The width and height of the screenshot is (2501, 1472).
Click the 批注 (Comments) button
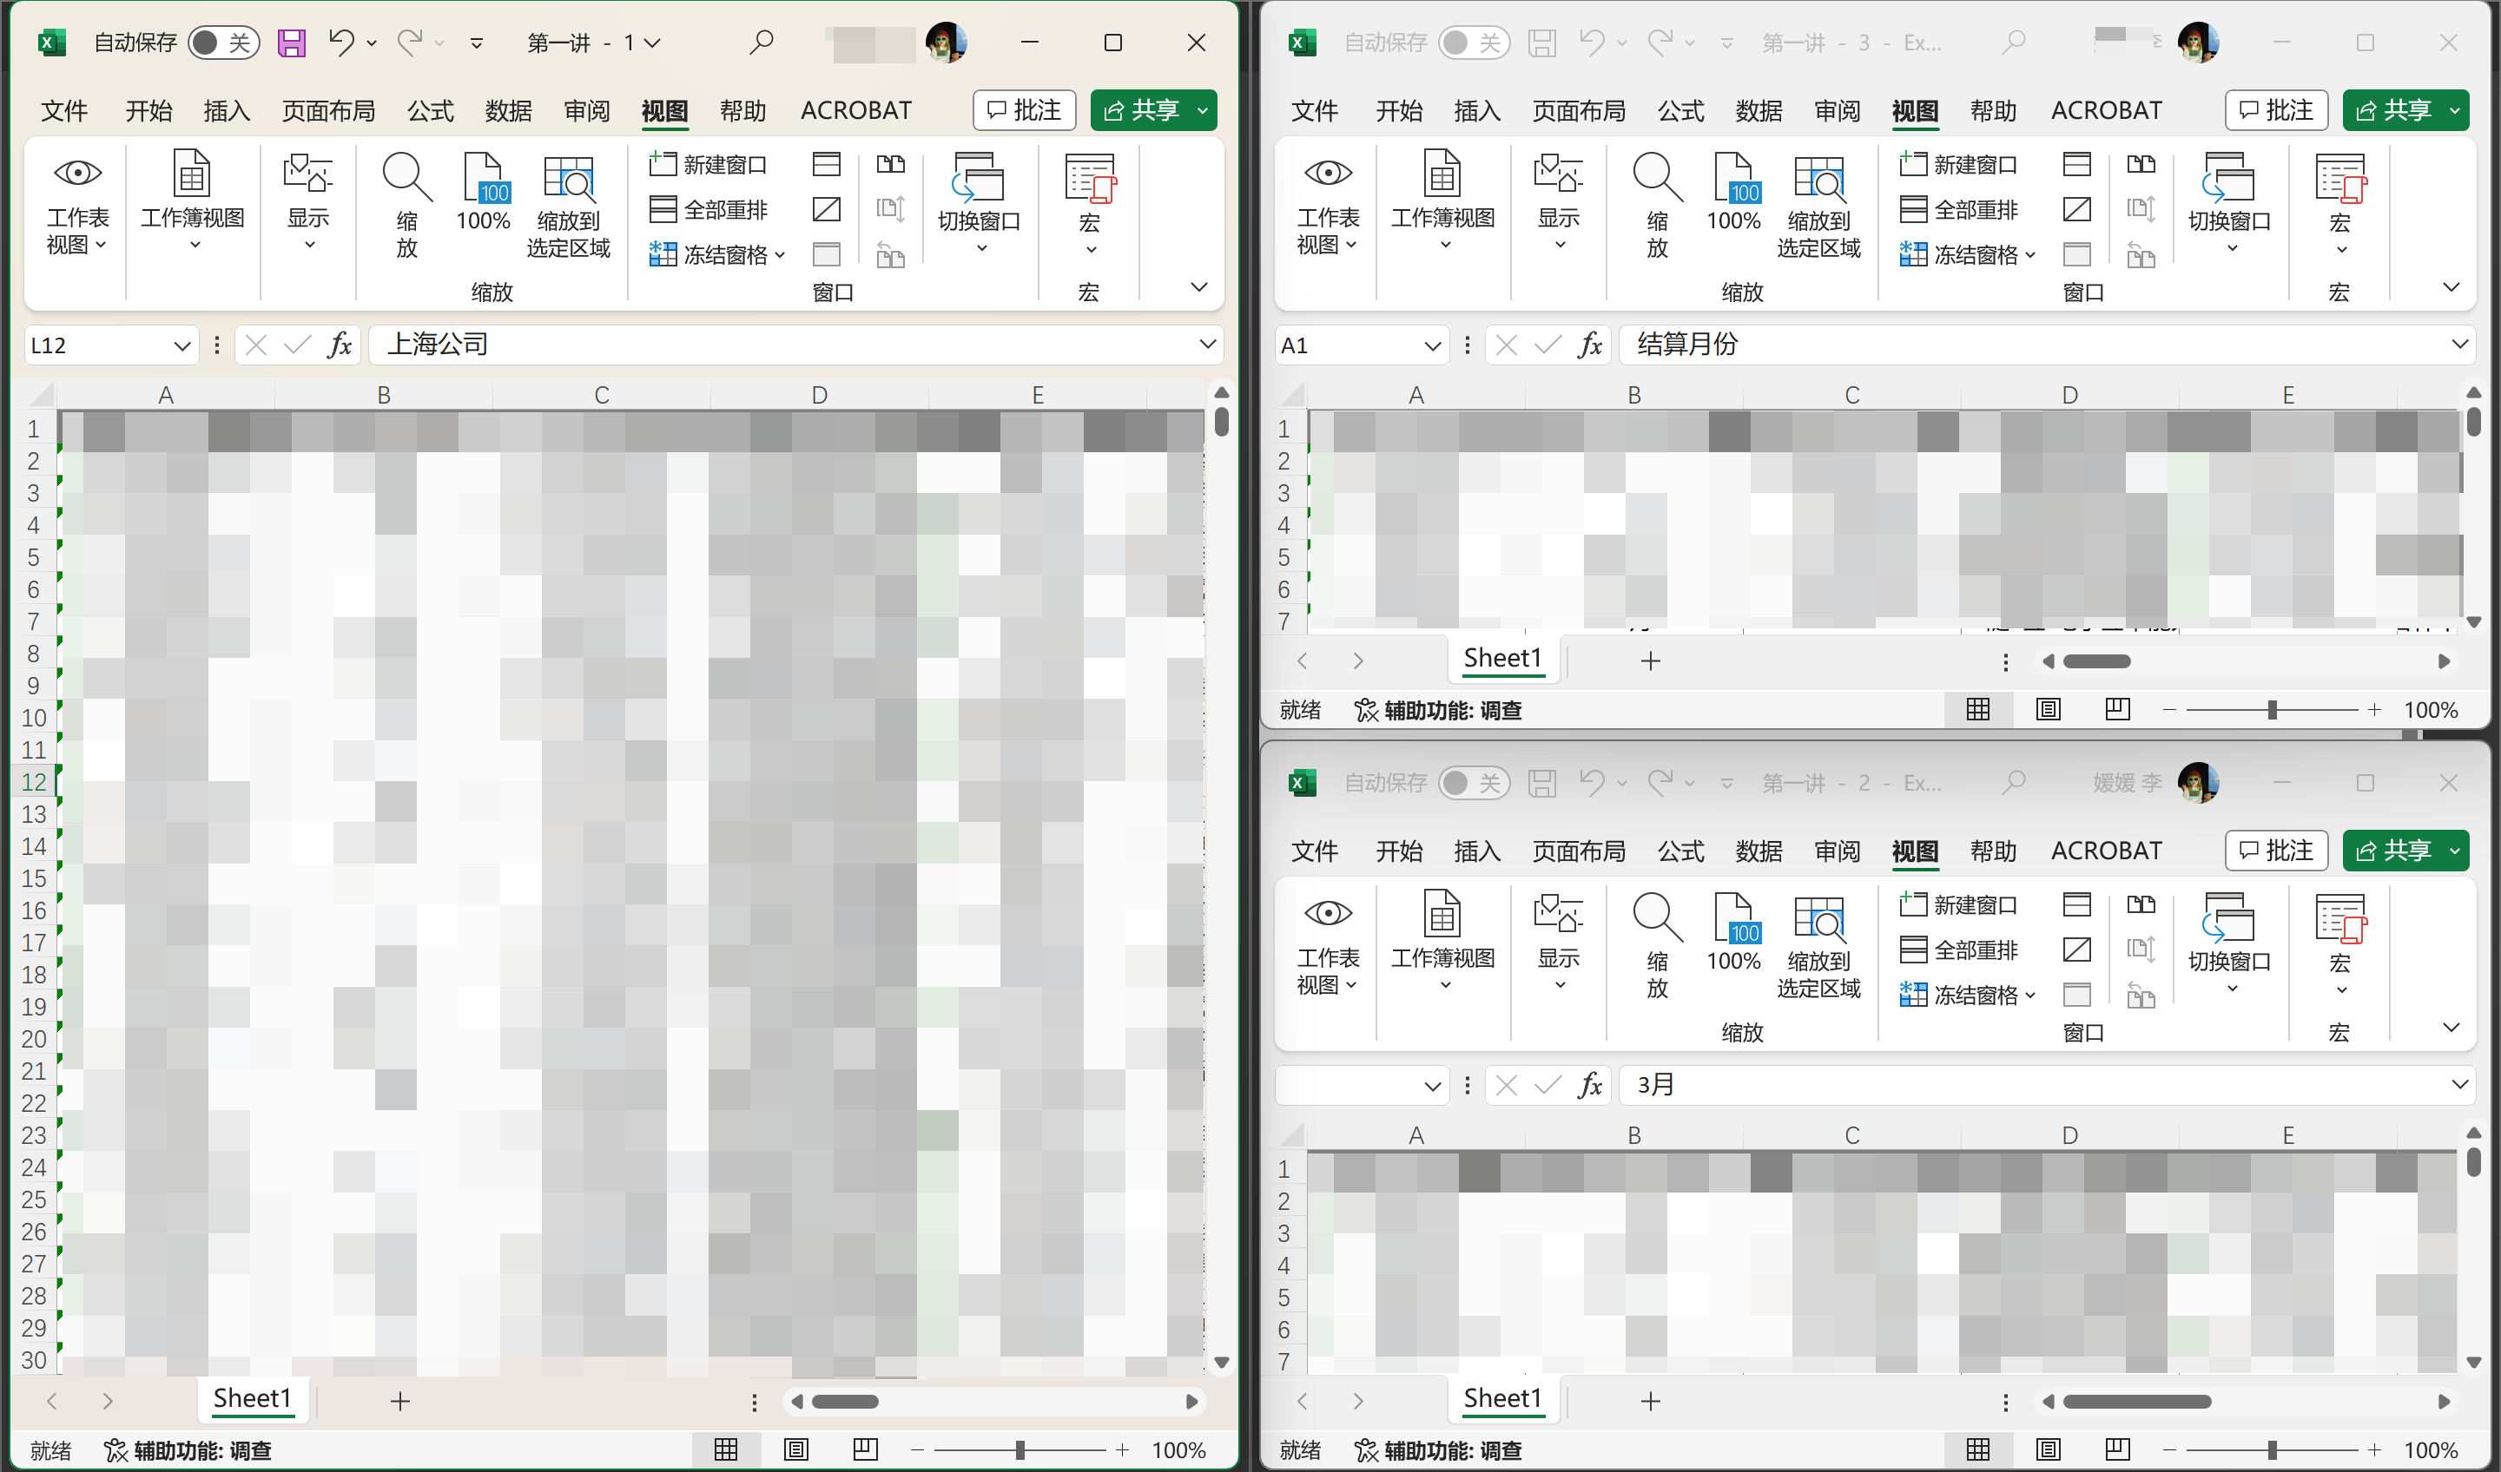pos(1023,109)
